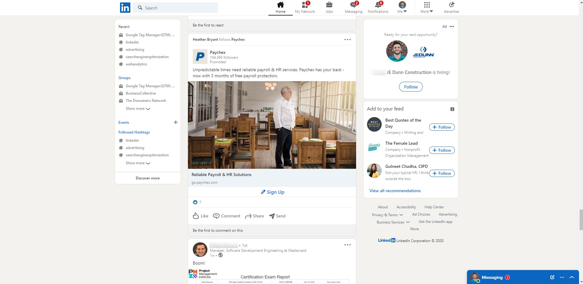The image size is (583, 284).
Task: Open the Events link
Action: [124, 123]
